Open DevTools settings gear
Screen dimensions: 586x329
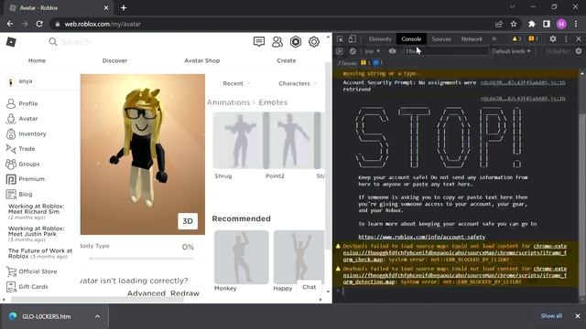(553, 38)
